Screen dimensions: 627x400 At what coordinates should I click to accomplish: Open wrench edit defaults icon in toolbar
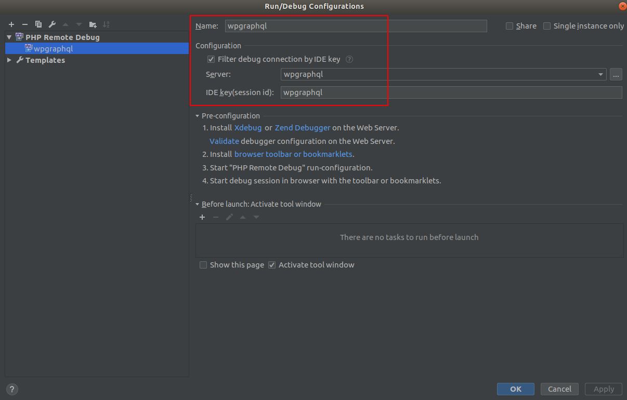[x=52, y=24]
